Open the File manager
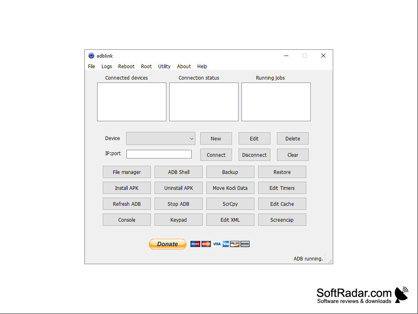Viewport: 418px width, 314px height. pos(127,172)
